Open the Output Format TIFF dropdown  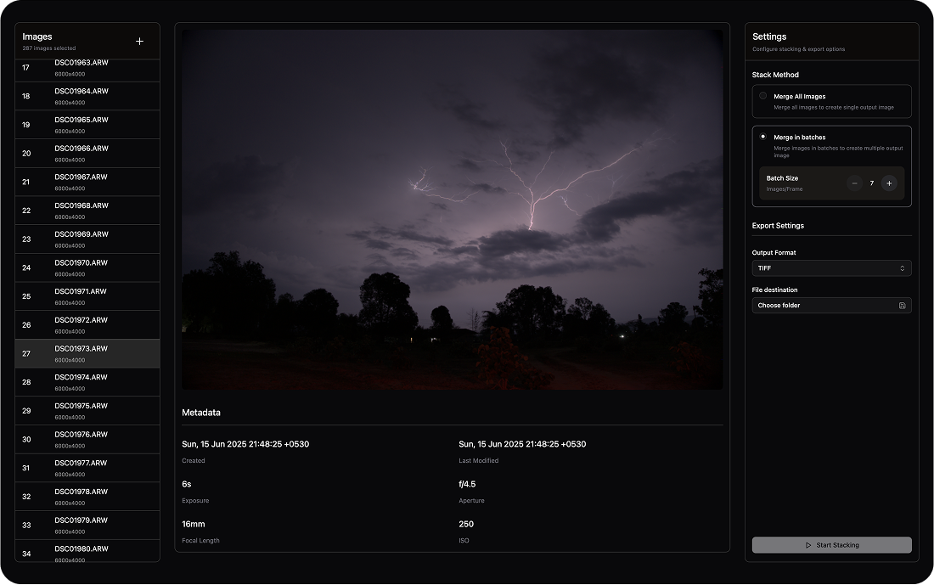(x=831, y=268)
